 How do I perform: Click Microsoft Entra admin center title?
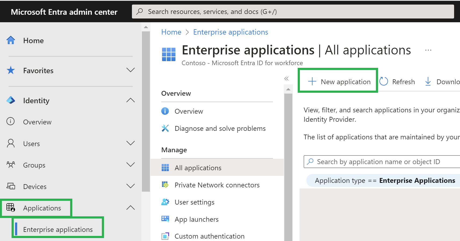click(x=64, y=12)
